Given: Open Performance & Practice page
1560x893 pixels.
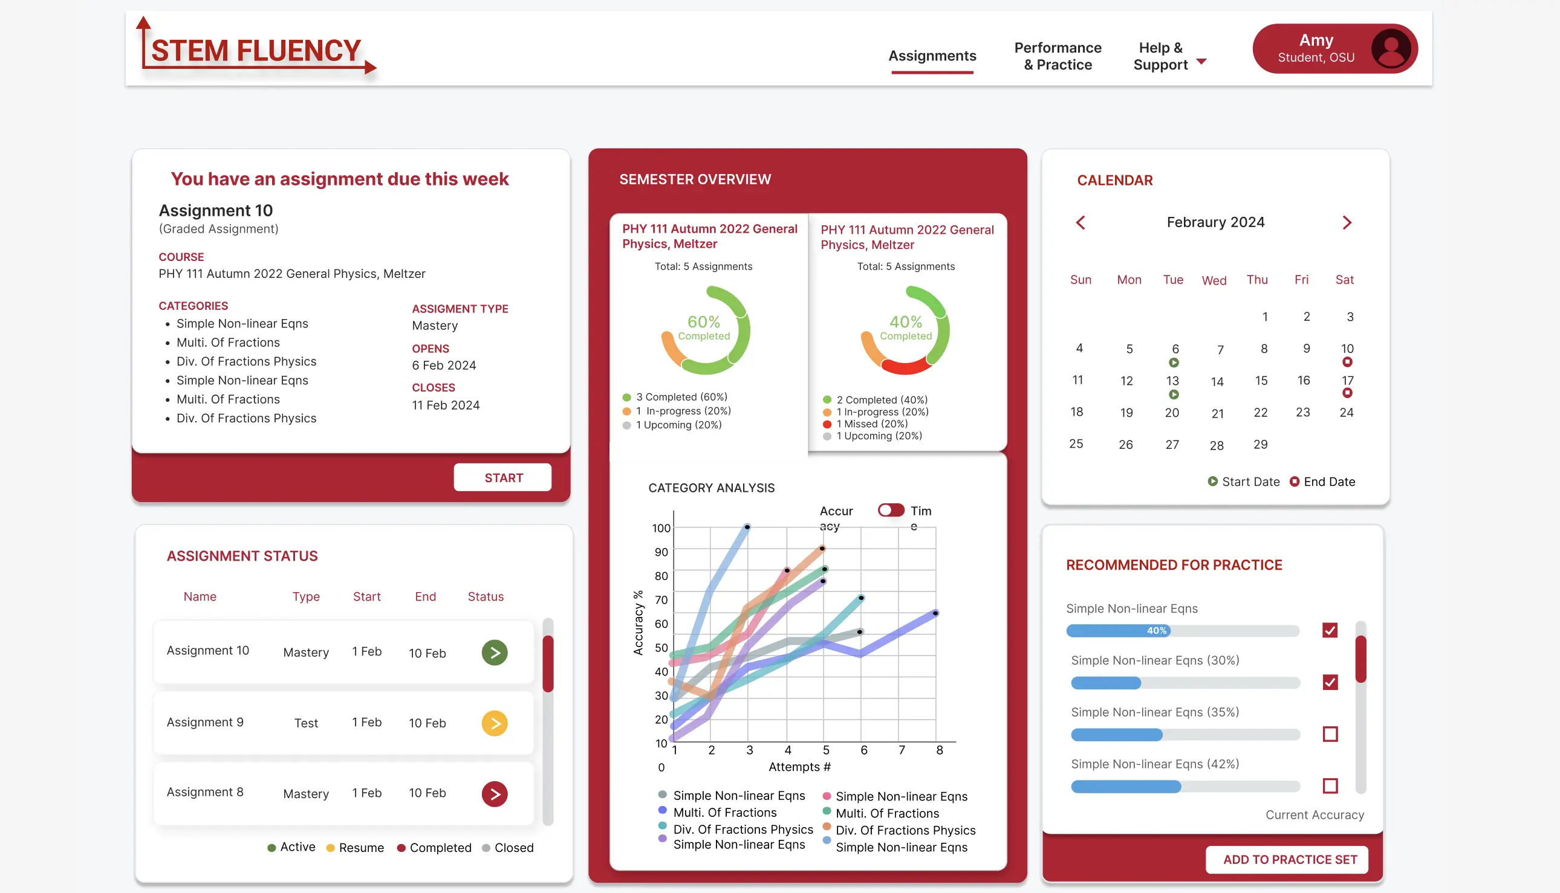Looking at the screenshot, I should point(1057,56).
